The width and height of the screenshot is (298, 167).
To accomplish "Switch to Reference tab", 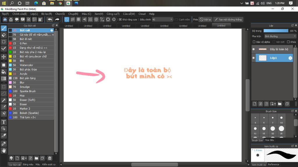I will pyautogui.click(x=274, y=164).
